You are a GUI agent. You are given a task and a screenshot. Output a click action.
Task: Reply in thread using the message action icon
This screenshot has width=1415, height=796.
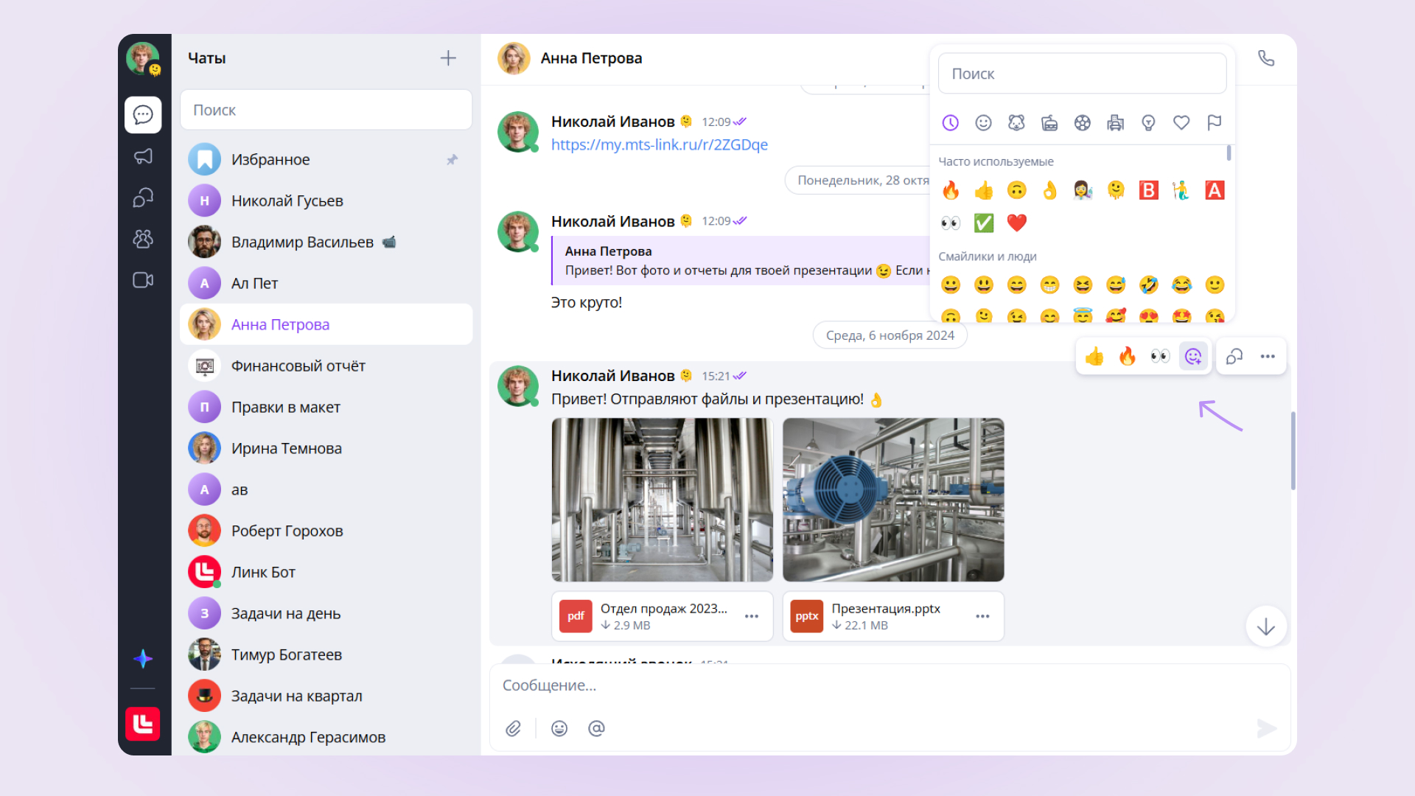1234,357
